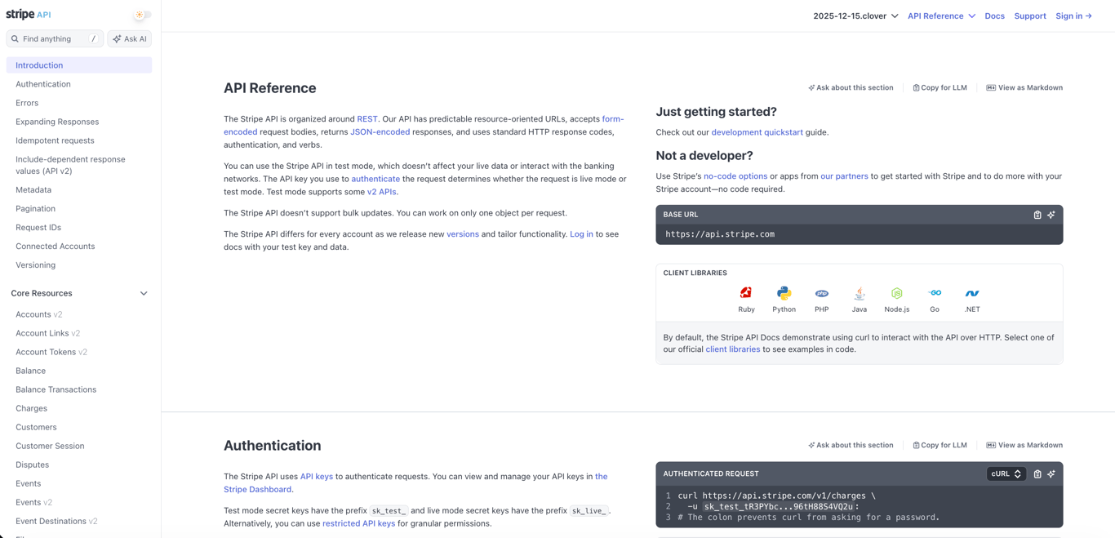Open the API Reference menu
This screenshot has width=1115, height=538.
(x=941, y=16)
